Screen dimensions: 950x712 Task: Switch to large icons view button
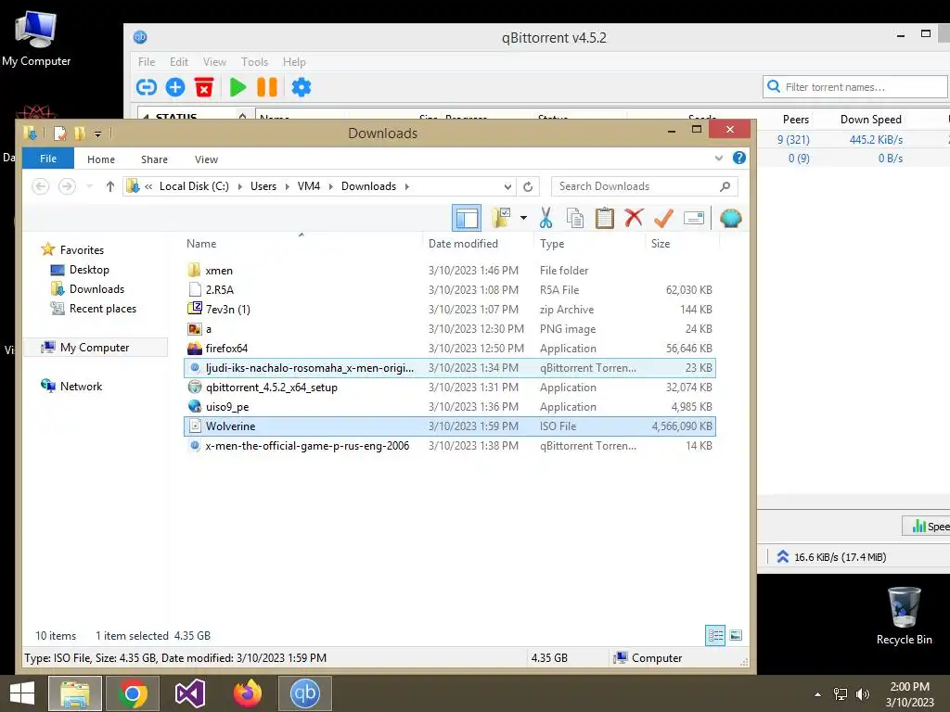[x=736, y=635]
